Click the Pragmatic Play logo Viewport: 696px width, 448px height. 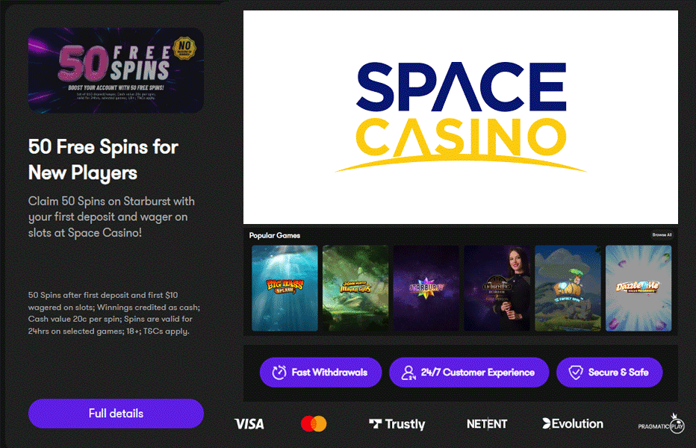coord(661,424)
